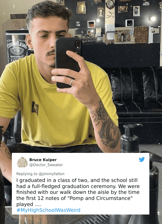Click the @Doctor_Sweater handle

point(46,165)
